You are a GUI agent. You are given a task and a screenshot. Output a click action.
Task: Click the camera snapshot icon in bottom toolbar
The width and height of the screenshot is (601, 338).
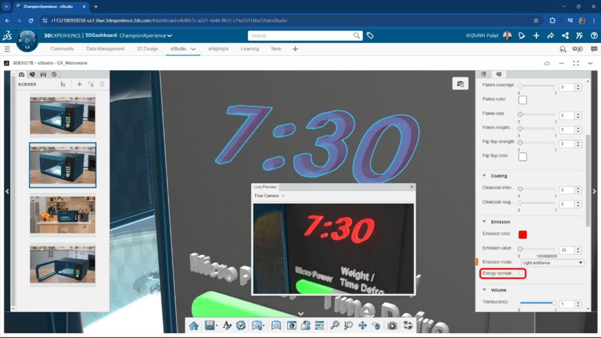(392, 325)
